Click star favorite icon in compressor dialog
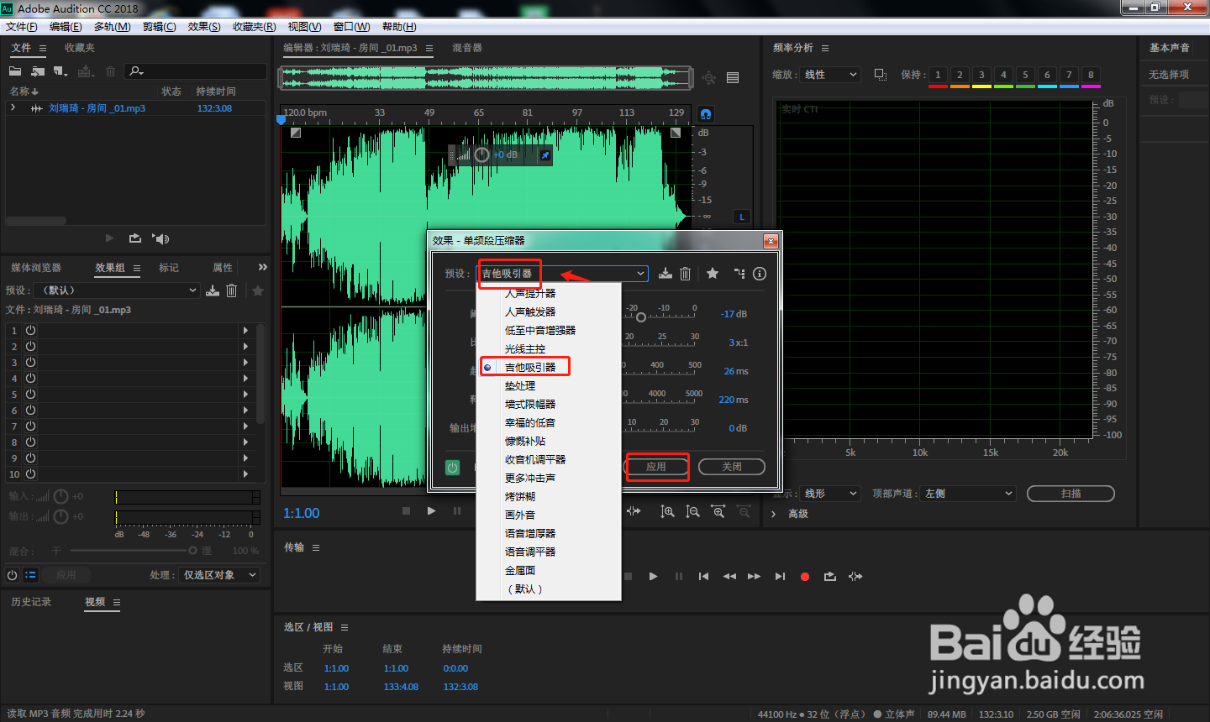 click(x=713, y=273)
